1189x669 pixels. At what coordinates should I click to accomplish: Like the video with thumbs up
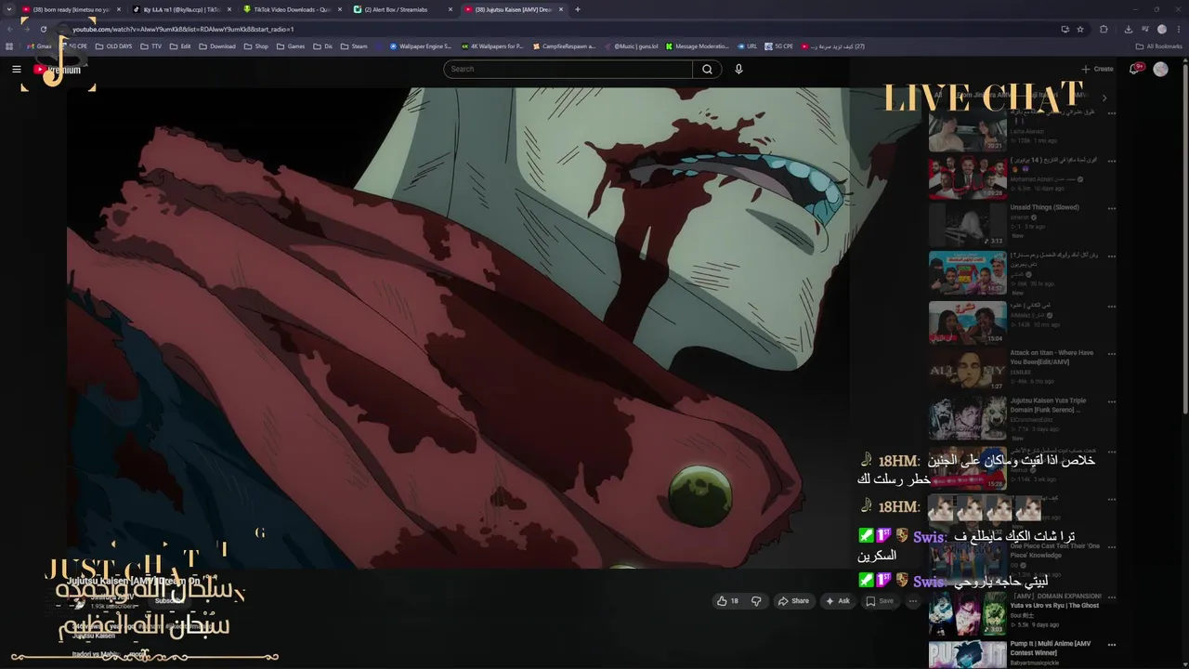click(727, 601)
